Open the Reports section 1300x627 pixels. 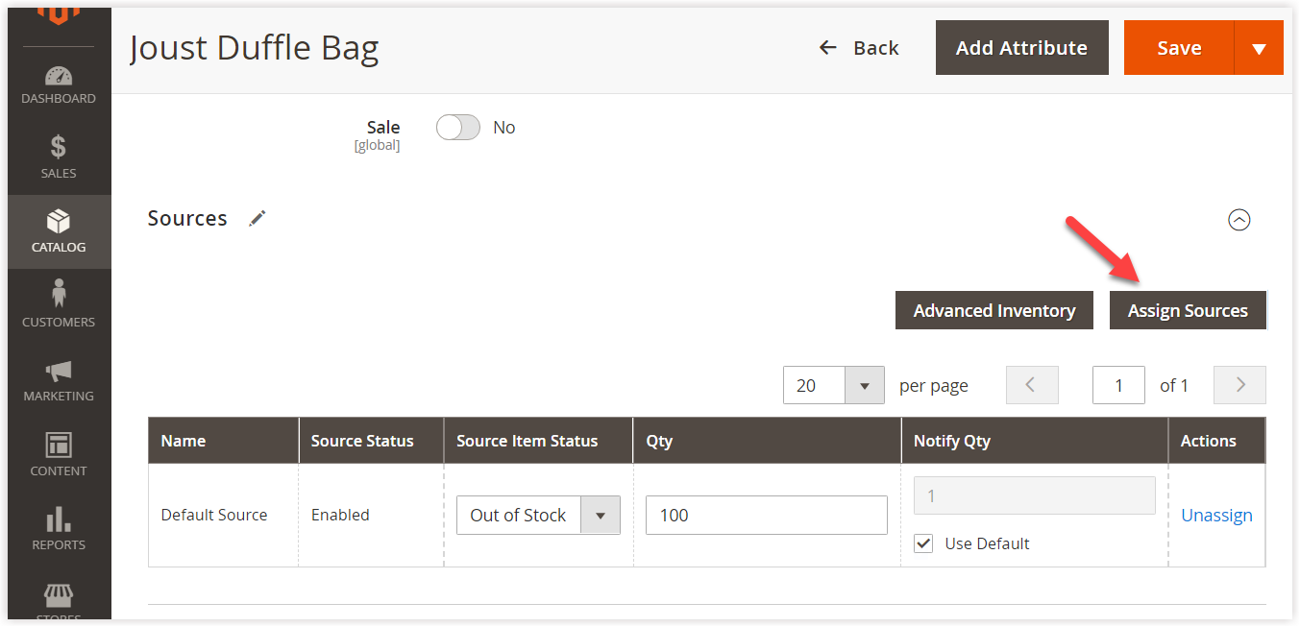coord(59,527)
